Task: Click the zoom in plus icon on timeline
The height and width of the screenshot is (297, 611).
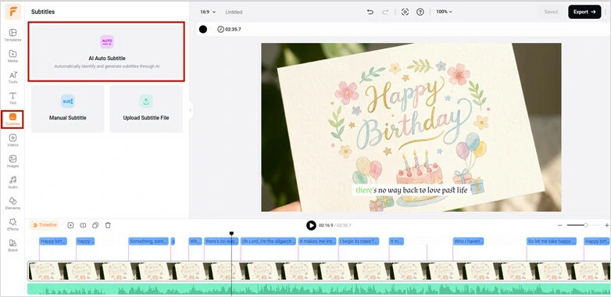Action: click(607, 225)
